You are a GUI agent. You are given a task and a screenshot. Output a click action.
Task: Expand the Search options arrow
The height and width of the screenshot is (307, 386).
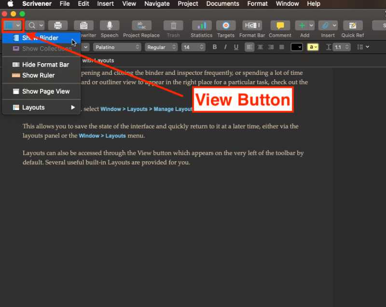41,26
